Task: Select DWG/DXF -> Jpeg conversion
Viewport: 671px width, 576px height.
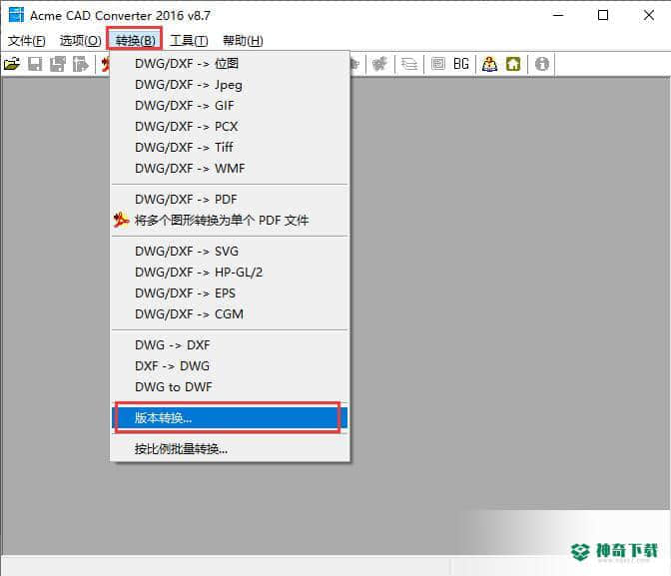Action: (230, 84)
